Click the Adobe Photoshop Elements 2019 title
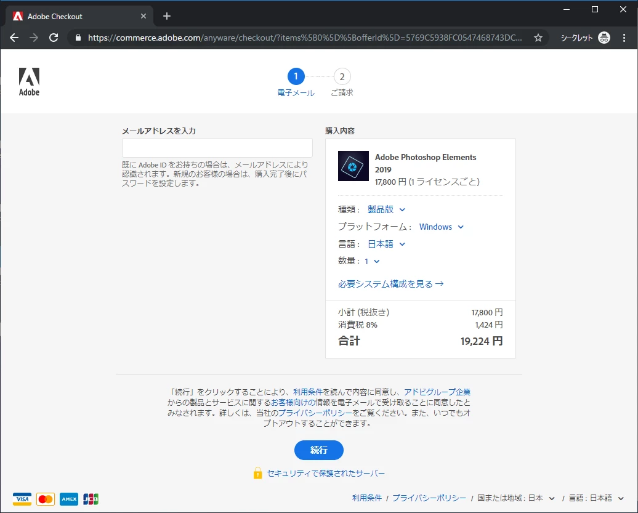 [x=425, y=163]
